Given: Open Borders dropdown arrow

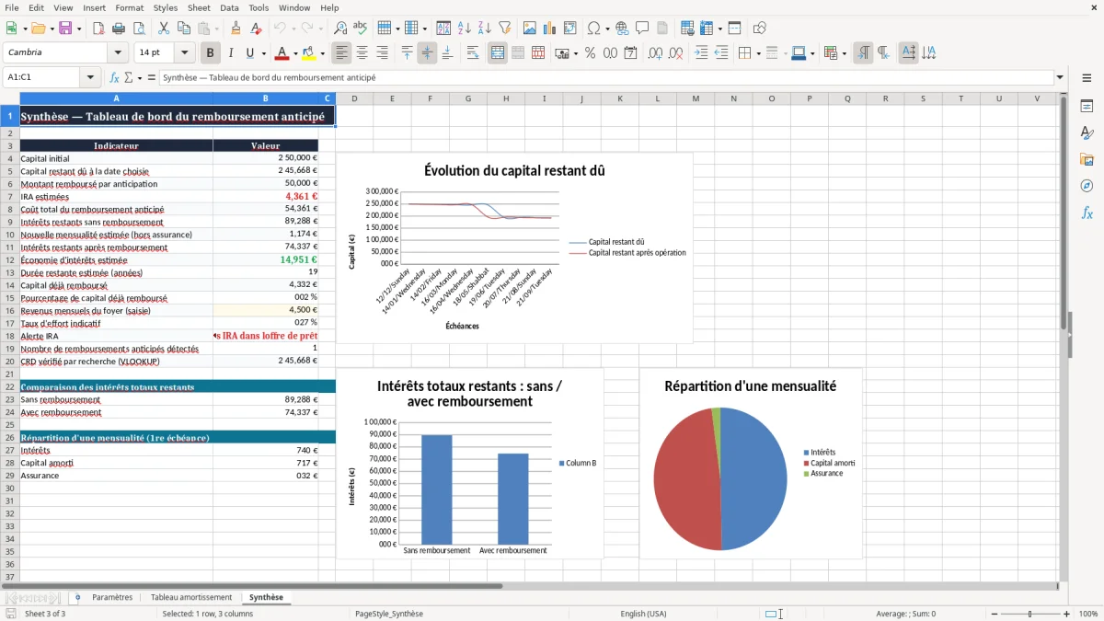Looking at the screenshot, I should 758,53.
